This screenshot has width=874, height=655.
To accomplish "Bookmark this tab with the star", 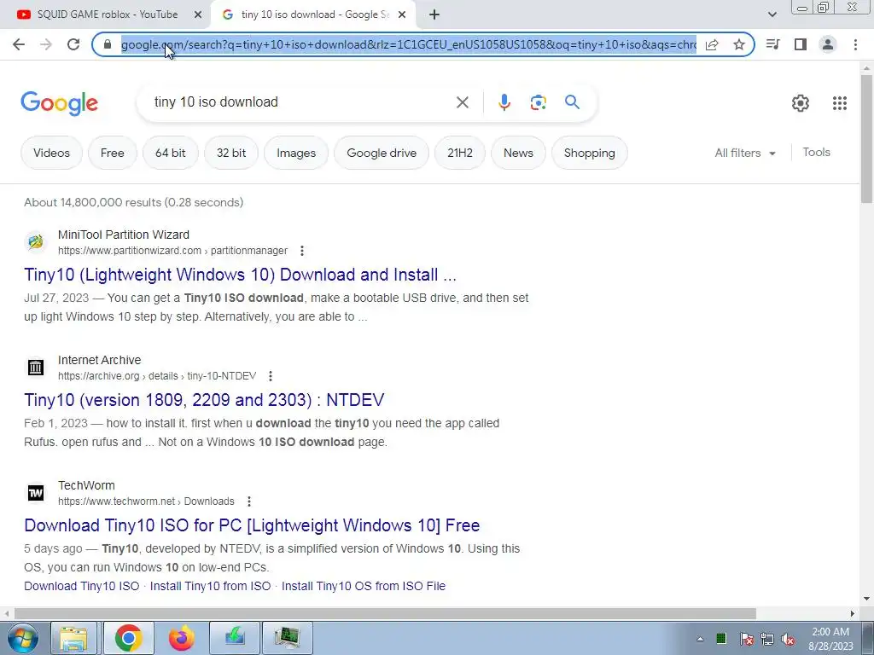I will point(739,44).
